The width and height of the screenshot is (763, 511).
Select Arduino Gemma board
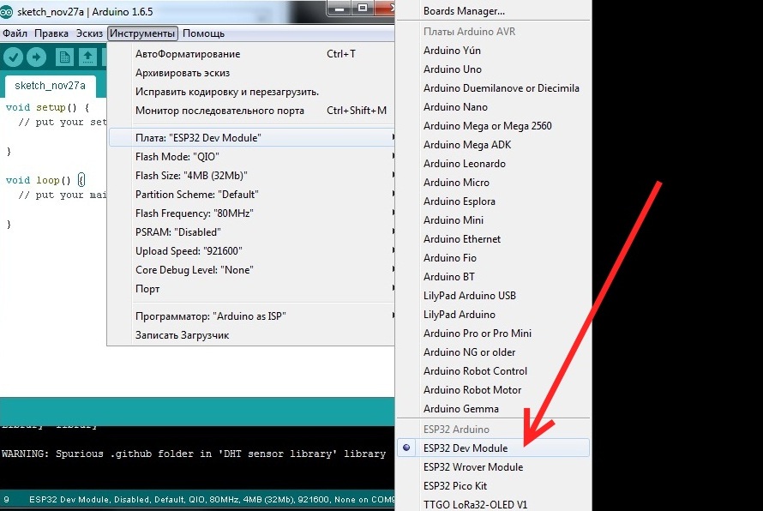tap(493, 409)
